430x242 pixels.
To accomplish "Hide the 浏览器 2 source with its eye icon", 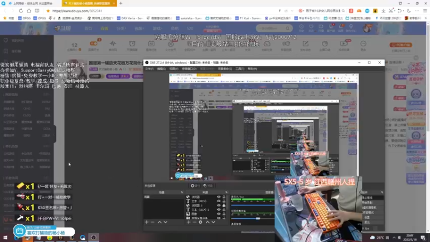I will click(x=219, y=205).
